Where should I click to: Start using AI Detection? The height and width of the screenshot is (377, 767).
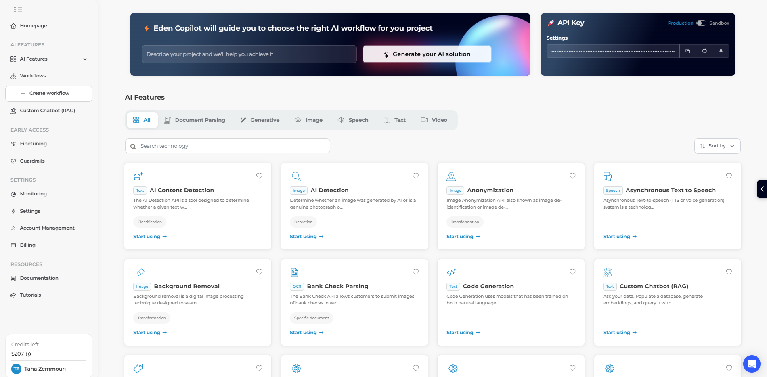(307, 237)
